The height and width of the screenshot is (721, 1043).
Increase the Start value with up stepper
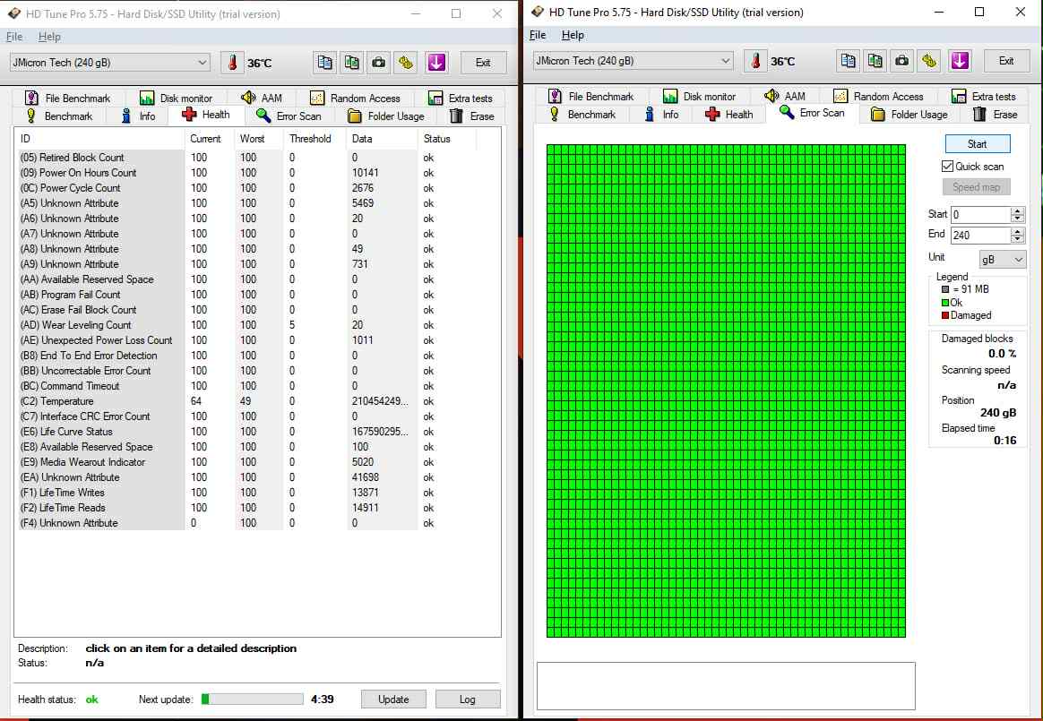(x=1017, y=210)
